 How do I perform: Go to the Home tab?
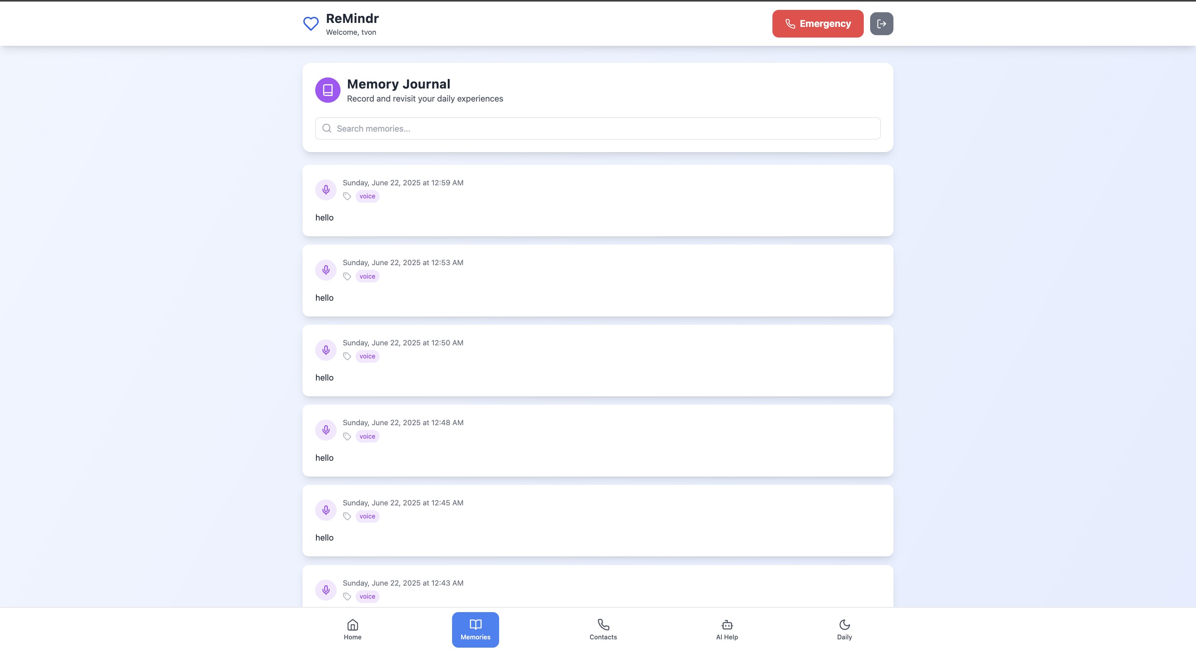pos(352,629)
